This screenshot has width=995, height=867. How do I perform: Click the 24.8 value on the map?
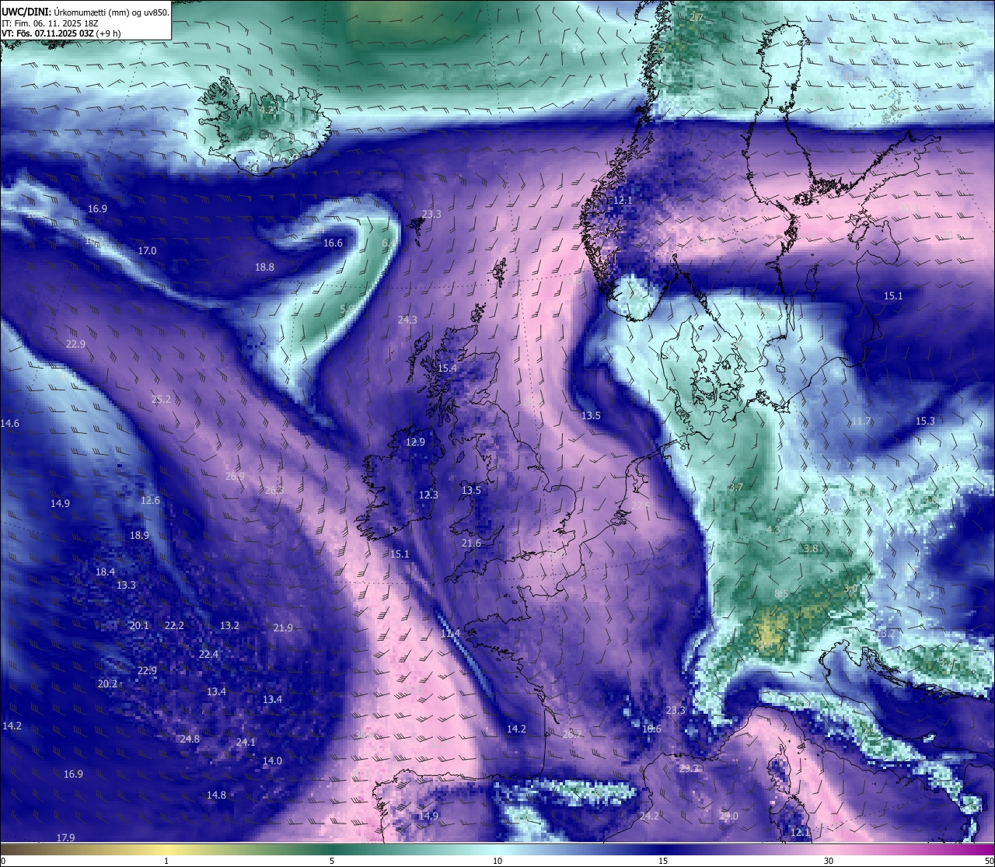190,739
